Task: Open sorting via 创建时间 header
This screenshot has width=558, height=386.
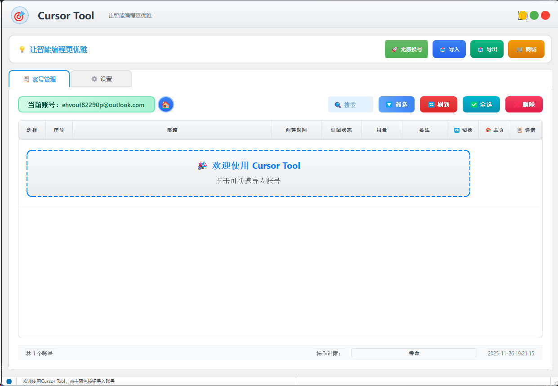Action: 296,130
